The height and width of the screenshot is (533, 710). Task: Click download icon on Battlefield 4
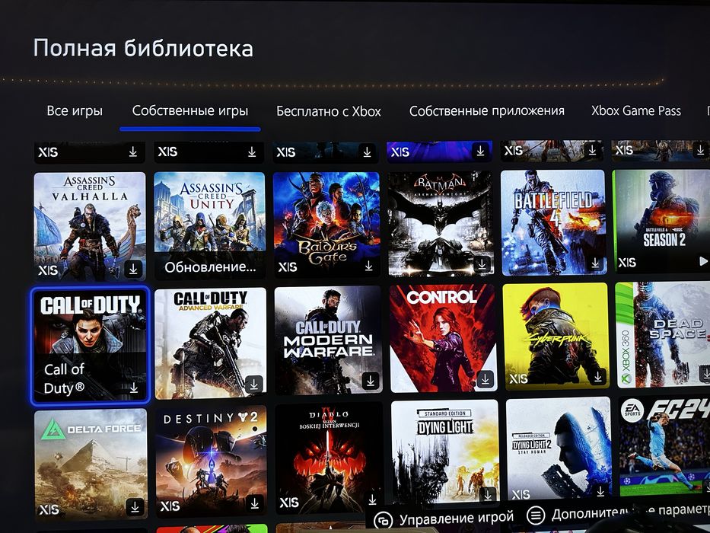(595, 263)
